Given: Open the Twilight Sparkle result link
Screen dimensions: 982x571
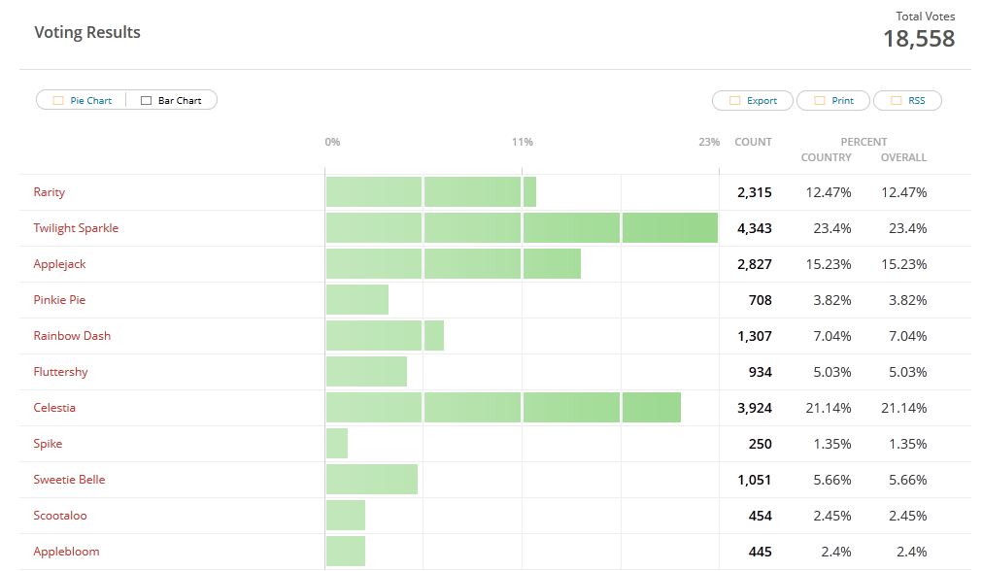Looking at the screenshot, I should (x=76, y=228).
